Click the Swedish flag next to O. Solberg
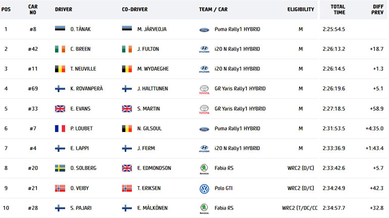Image resolution: width=389 pixels, height=218 pixels. (60, 168)
